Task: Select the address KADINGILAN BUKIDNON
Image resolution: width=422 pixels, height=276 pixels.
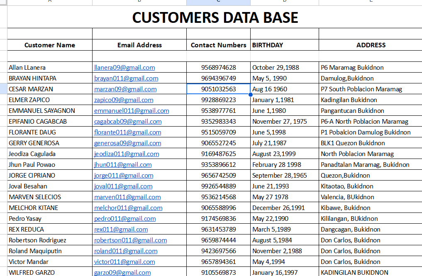Action: pos(371,271)
